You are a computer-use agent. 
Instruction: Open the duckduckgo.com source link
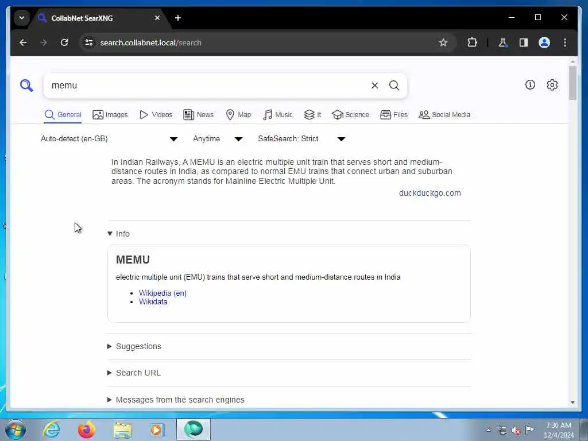[x=430, y=193]
